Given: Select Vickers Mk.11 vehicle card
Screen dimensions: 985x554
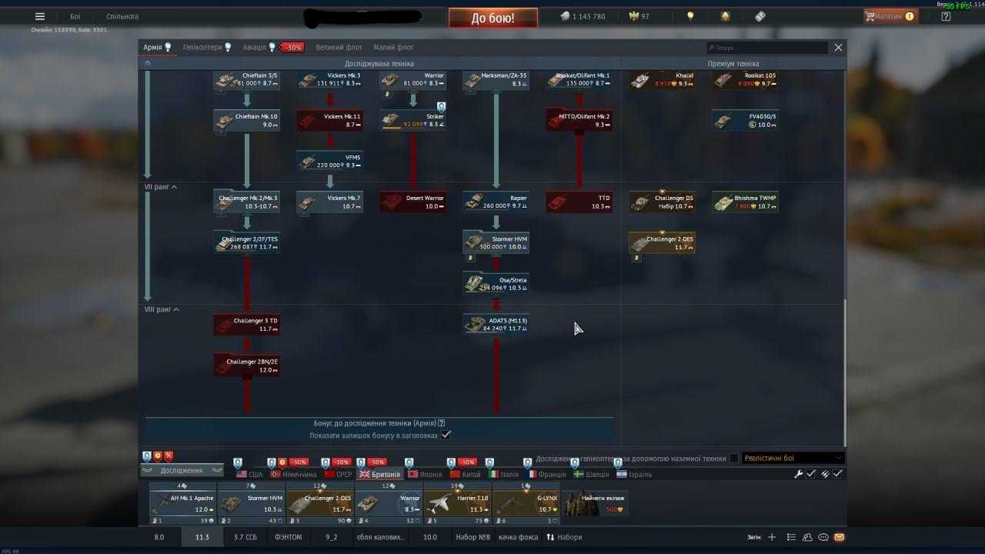Looking at the screenshot, I should click(x=329, y=120).
